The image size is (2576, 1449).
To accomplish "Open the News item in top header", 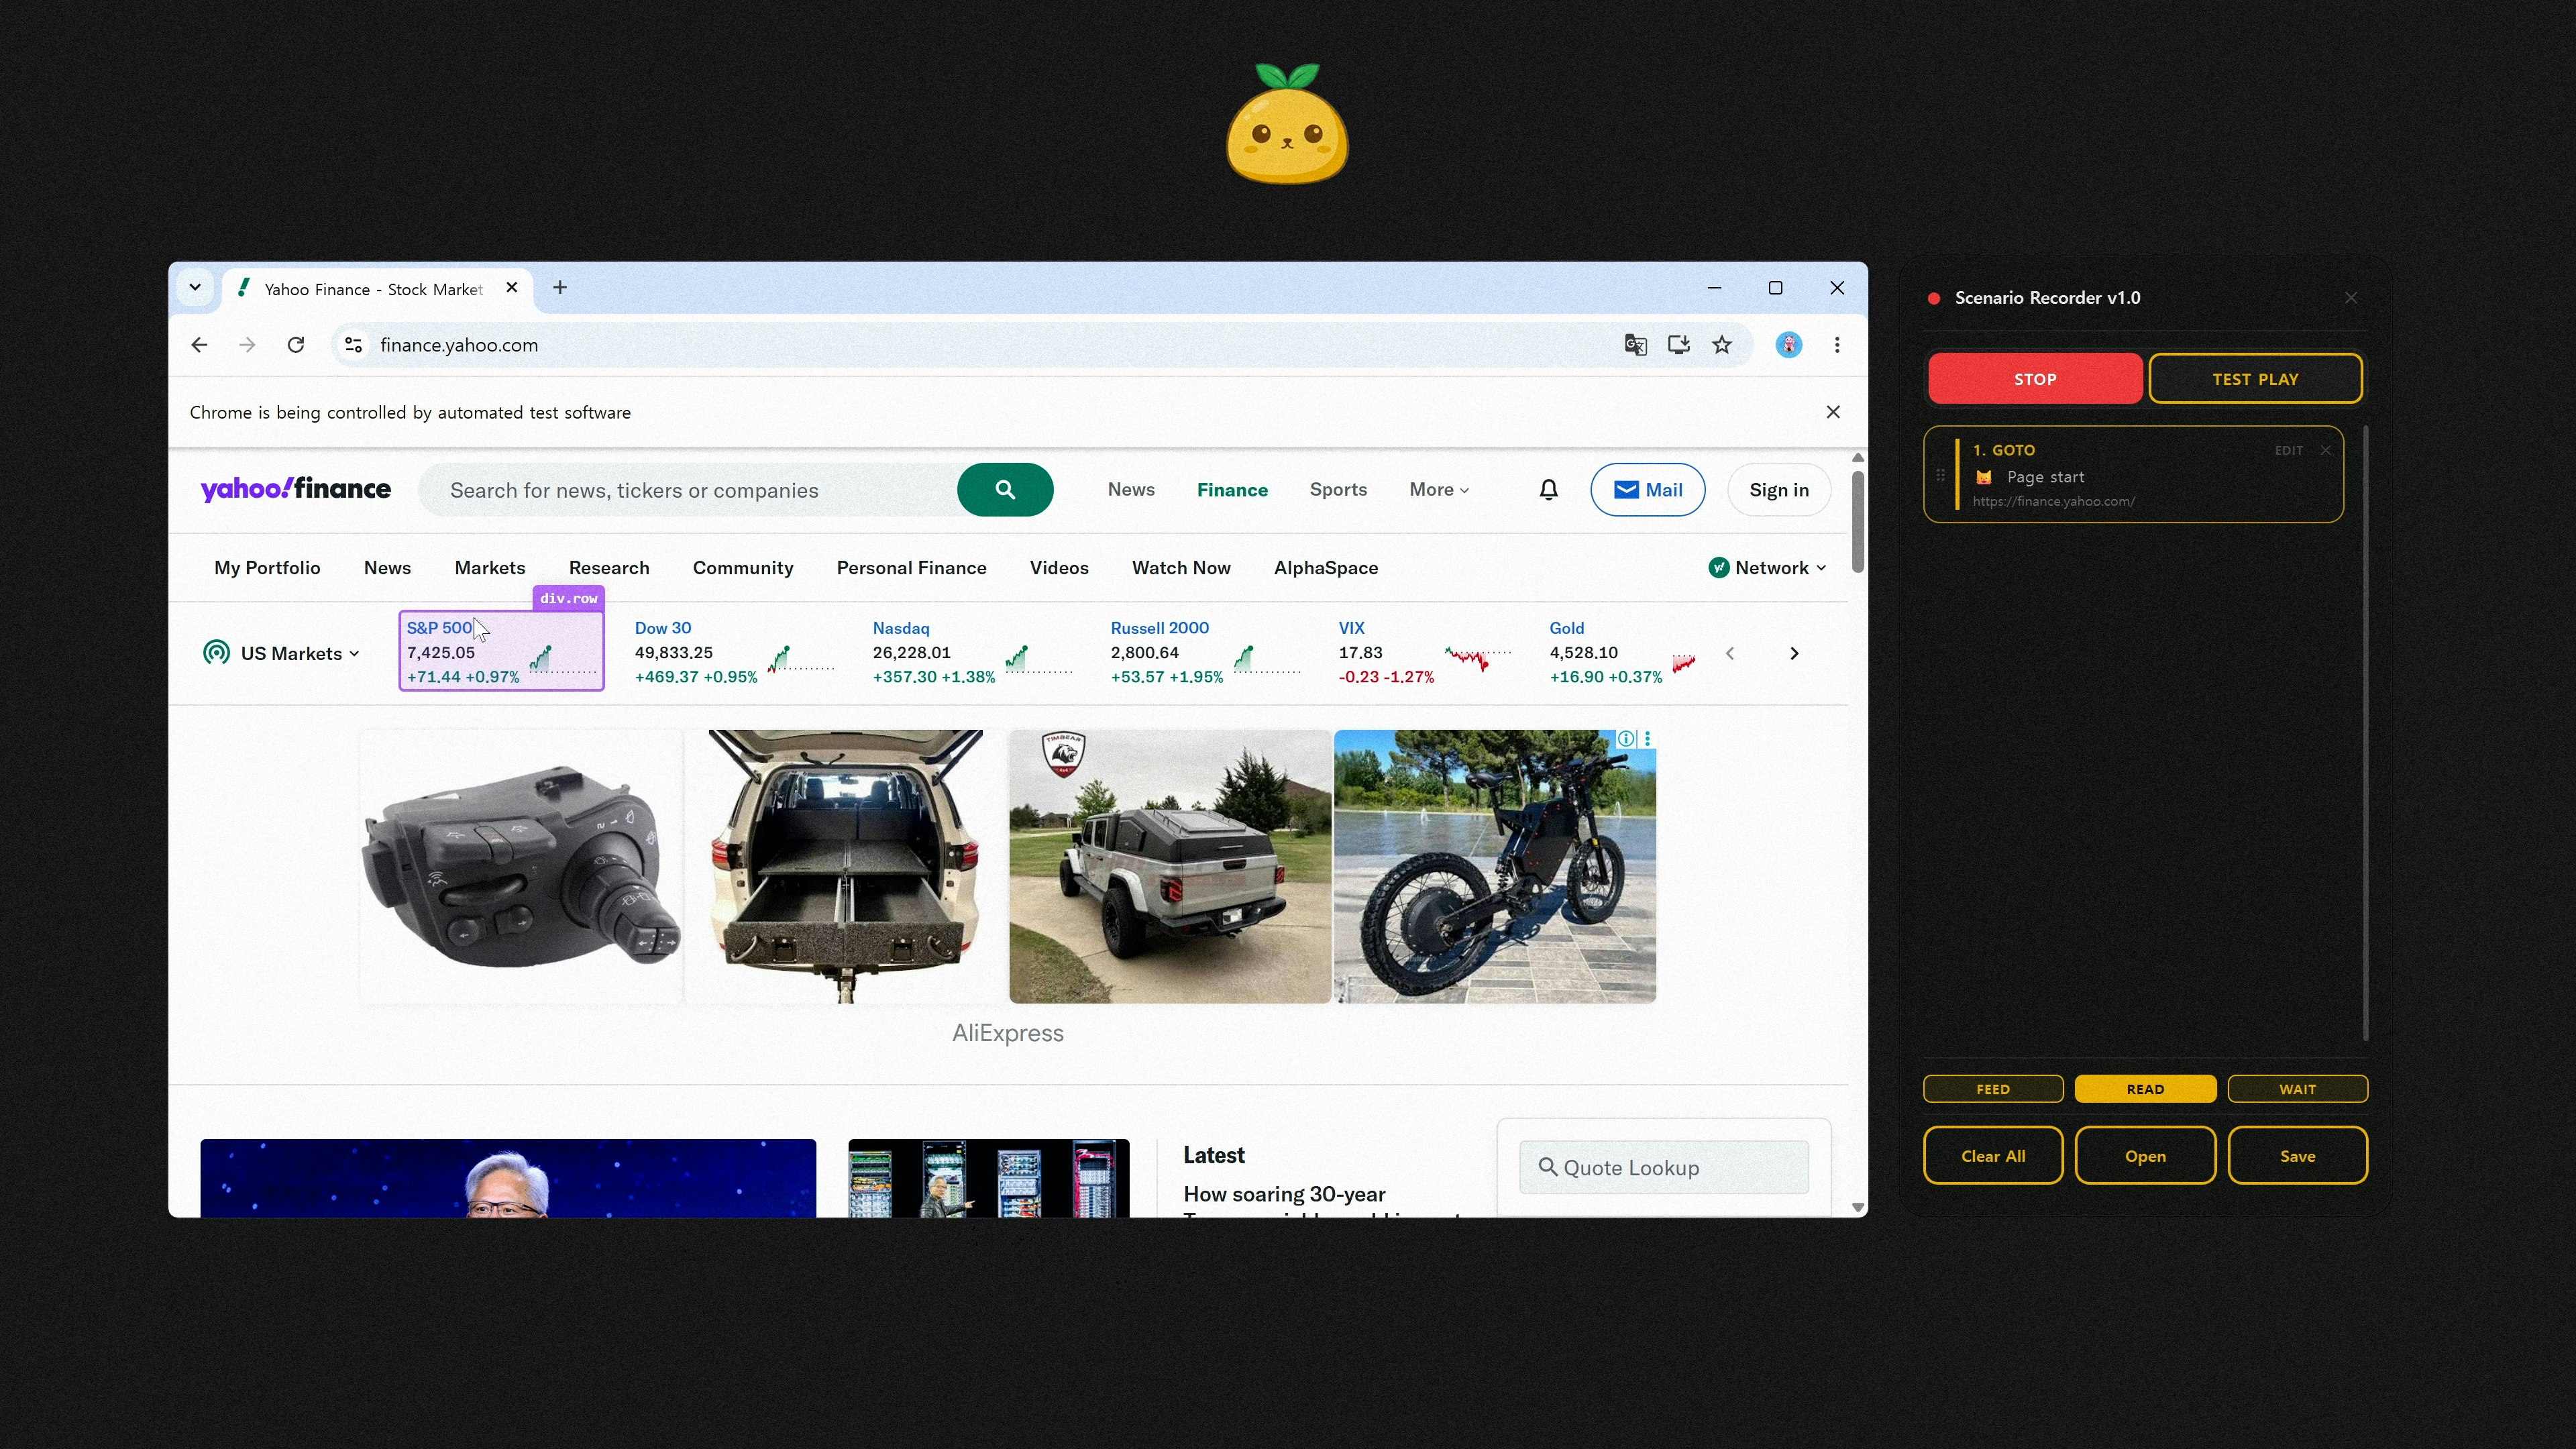I will pyautogui.click(x=1131, y=490).
